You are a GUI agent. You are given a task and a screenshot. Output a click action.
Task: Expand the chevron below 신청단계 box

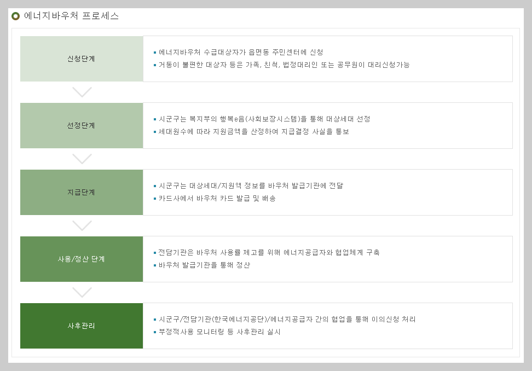(83, 92)
